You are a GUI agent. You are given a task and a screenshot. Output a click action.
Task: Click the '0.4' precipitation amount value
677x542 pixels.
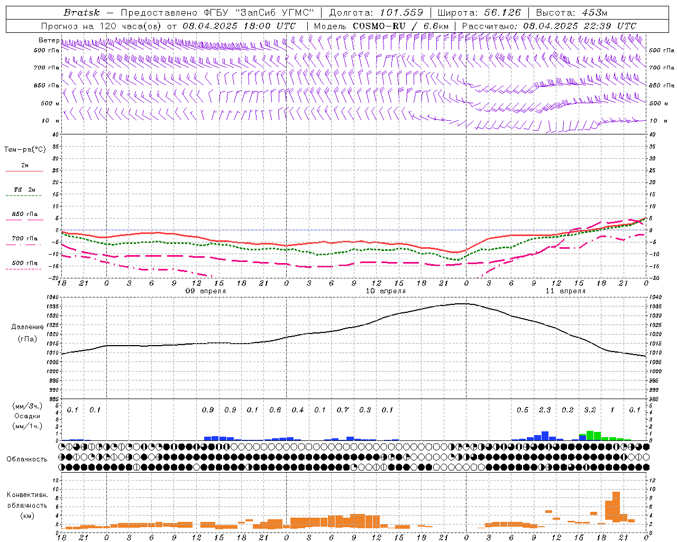pyautogui.click(x=298, y=410)
